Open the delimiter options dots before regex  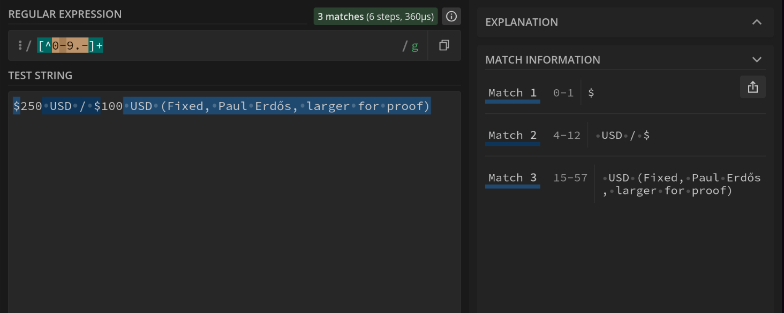[x=20, y=46]
